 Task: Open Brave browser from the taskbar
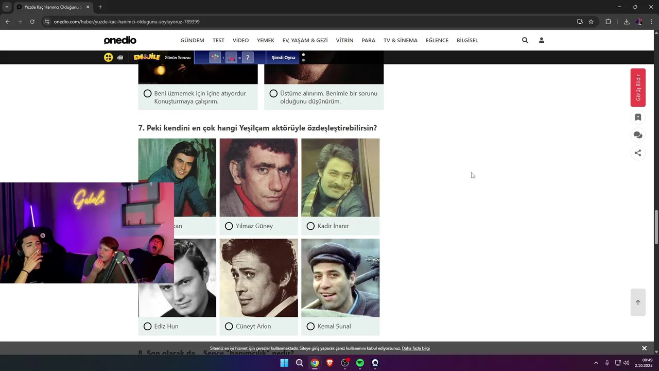click(x=329, y=363)
